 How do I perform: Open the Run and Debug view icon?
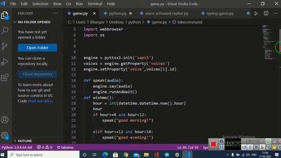pos(5,62)
